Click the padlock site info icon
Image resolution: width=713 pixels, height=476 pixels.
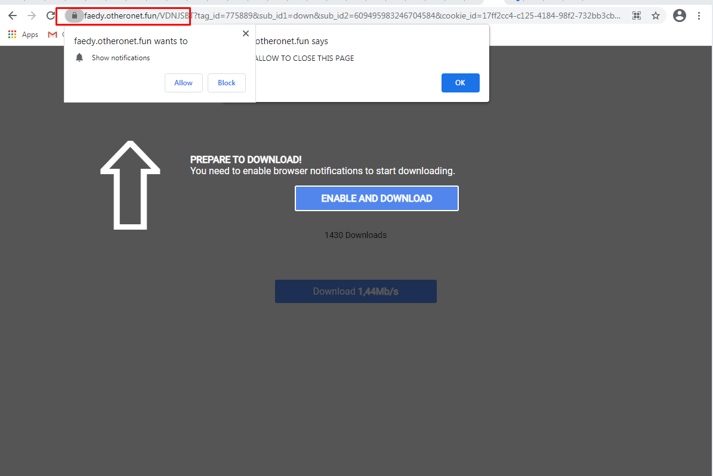point(74,16)
